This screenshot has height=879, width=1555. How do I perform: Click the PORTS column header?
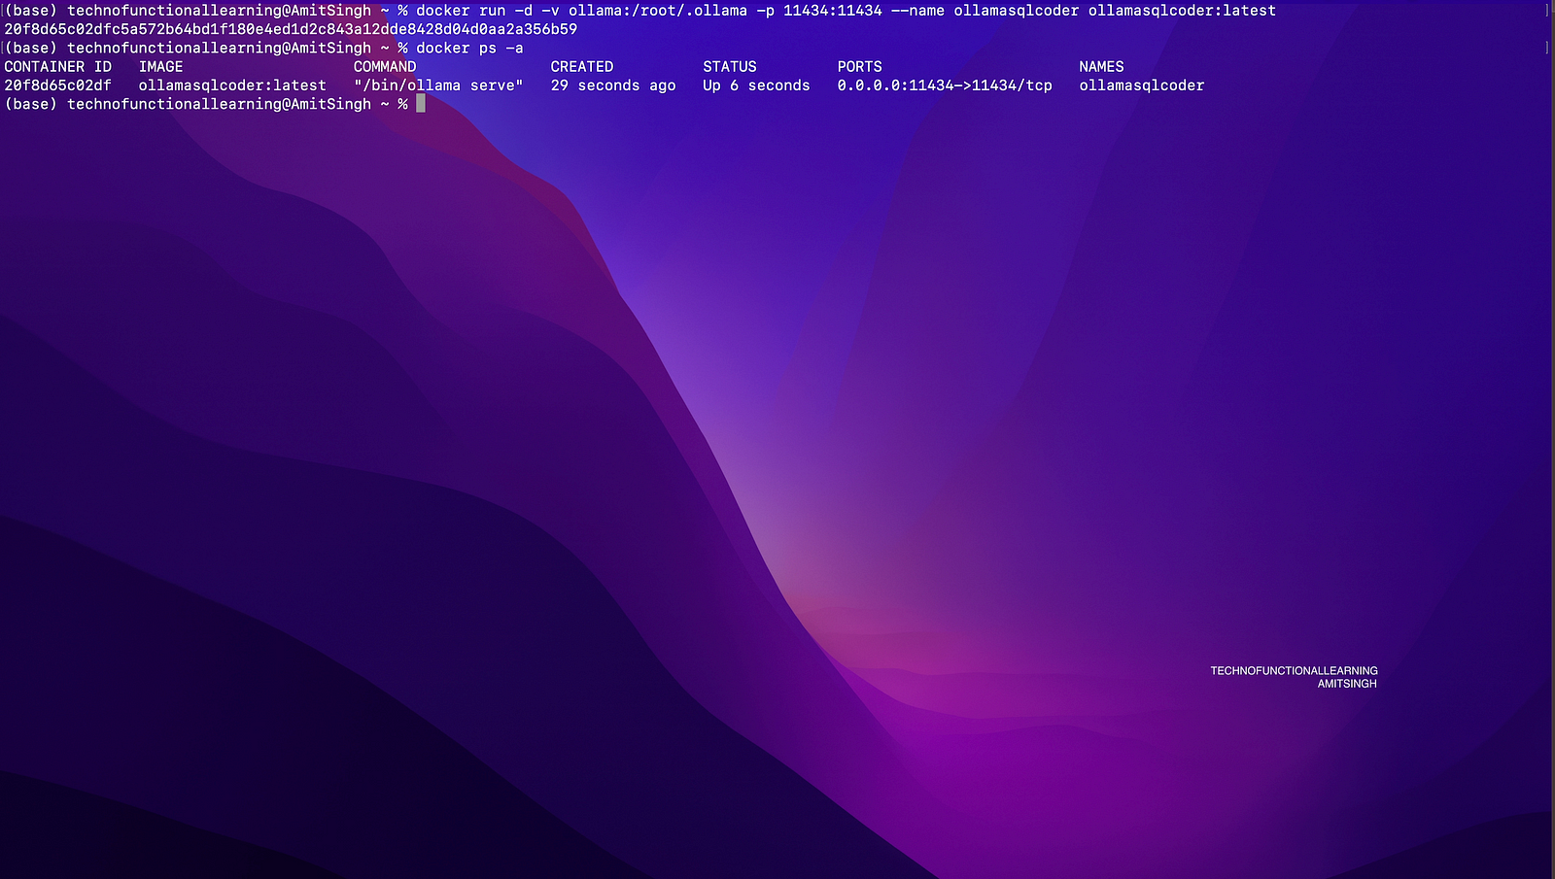click(x=859, y=67)
